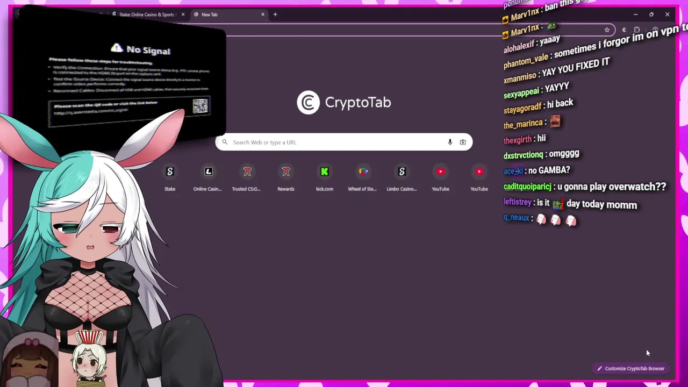Click chat username stayagoradf
Viewport: 688px width, 387px height.
click(x=522, y=109)
